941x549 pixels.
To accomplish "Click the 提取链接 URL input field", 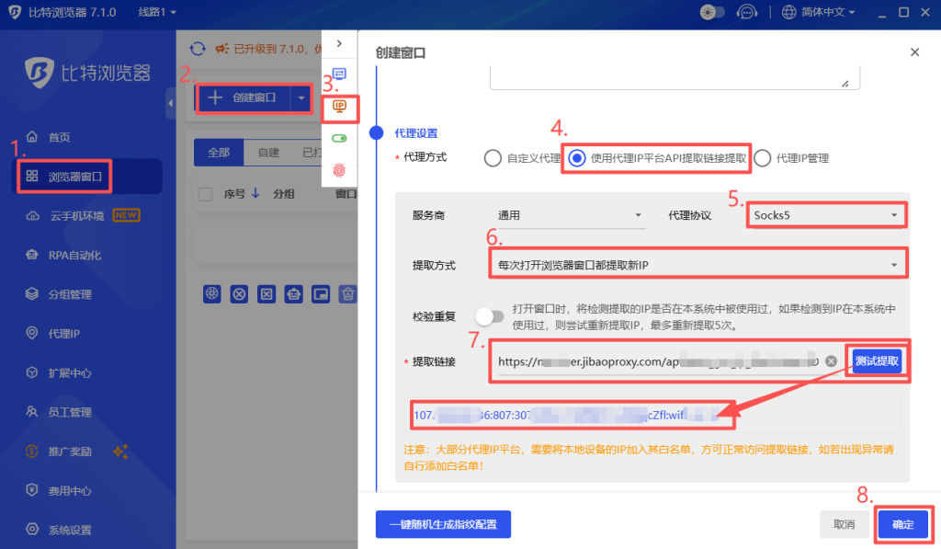I will (x=657, y=361).
